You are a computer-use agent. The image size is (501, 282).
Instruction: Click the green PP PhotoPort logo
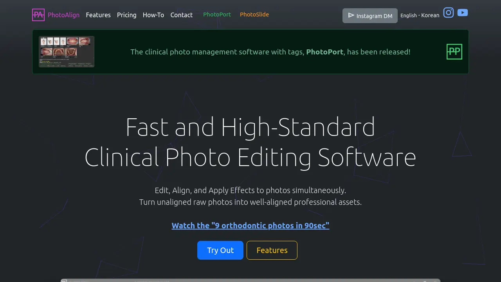[x=454, y=52]
